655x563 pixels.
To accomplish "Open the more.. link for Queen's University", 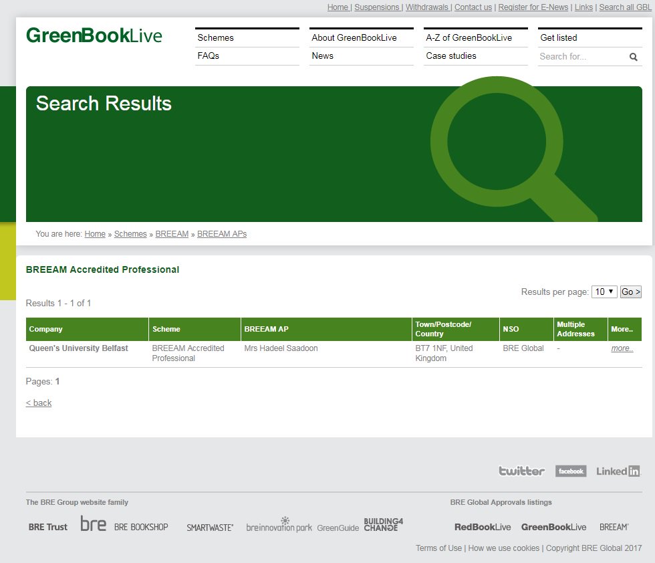I will 622,348.
